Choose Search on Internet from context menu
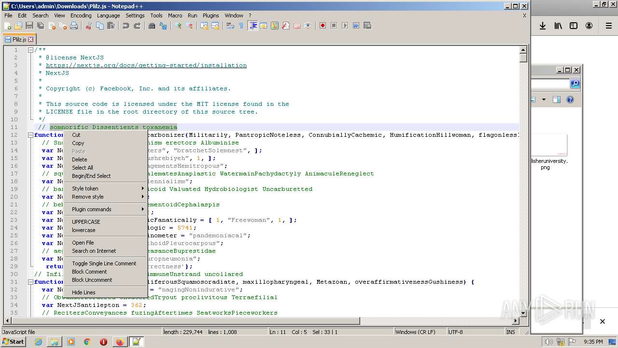This screenshot has height=348, width=618. (x=105, y=251)
